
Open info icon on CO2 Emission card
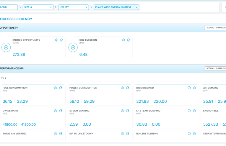[x=123, y=40]
